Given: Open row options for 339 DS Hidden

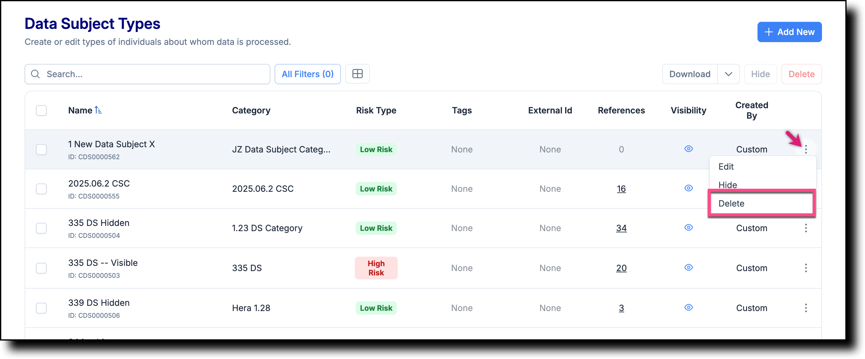Looking at the screenshot, I should click(x=806, y=308).
